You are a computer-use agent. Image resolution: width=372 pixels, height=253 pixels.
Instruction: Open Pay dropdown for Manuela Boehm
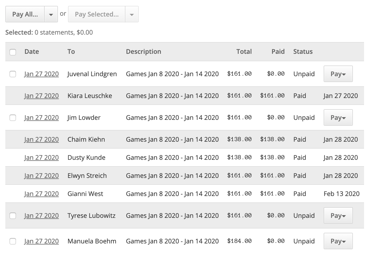click(338, 241)
